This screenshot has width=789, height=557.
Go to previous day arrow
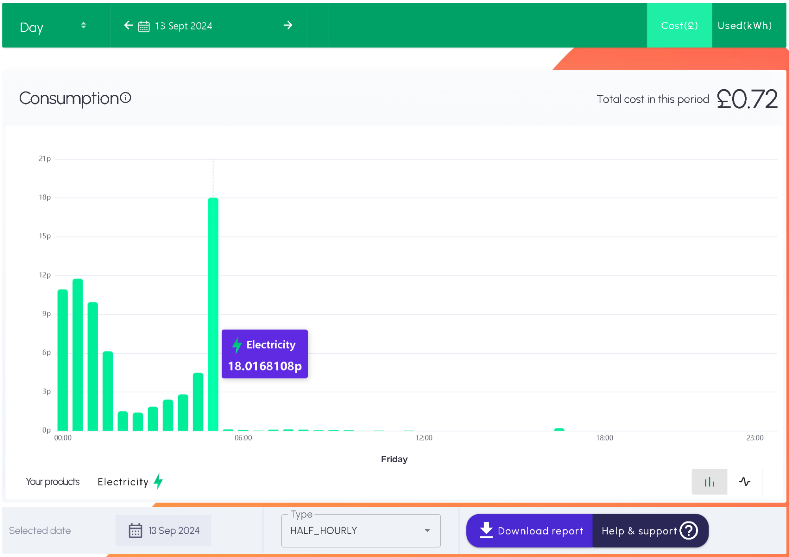[x=128, y=26]
